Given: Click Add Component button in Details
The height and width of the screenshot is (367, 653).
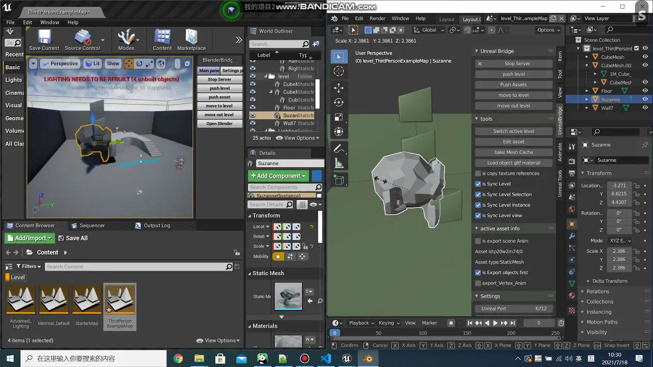Looking at the screenshot, I should point(278,176).
